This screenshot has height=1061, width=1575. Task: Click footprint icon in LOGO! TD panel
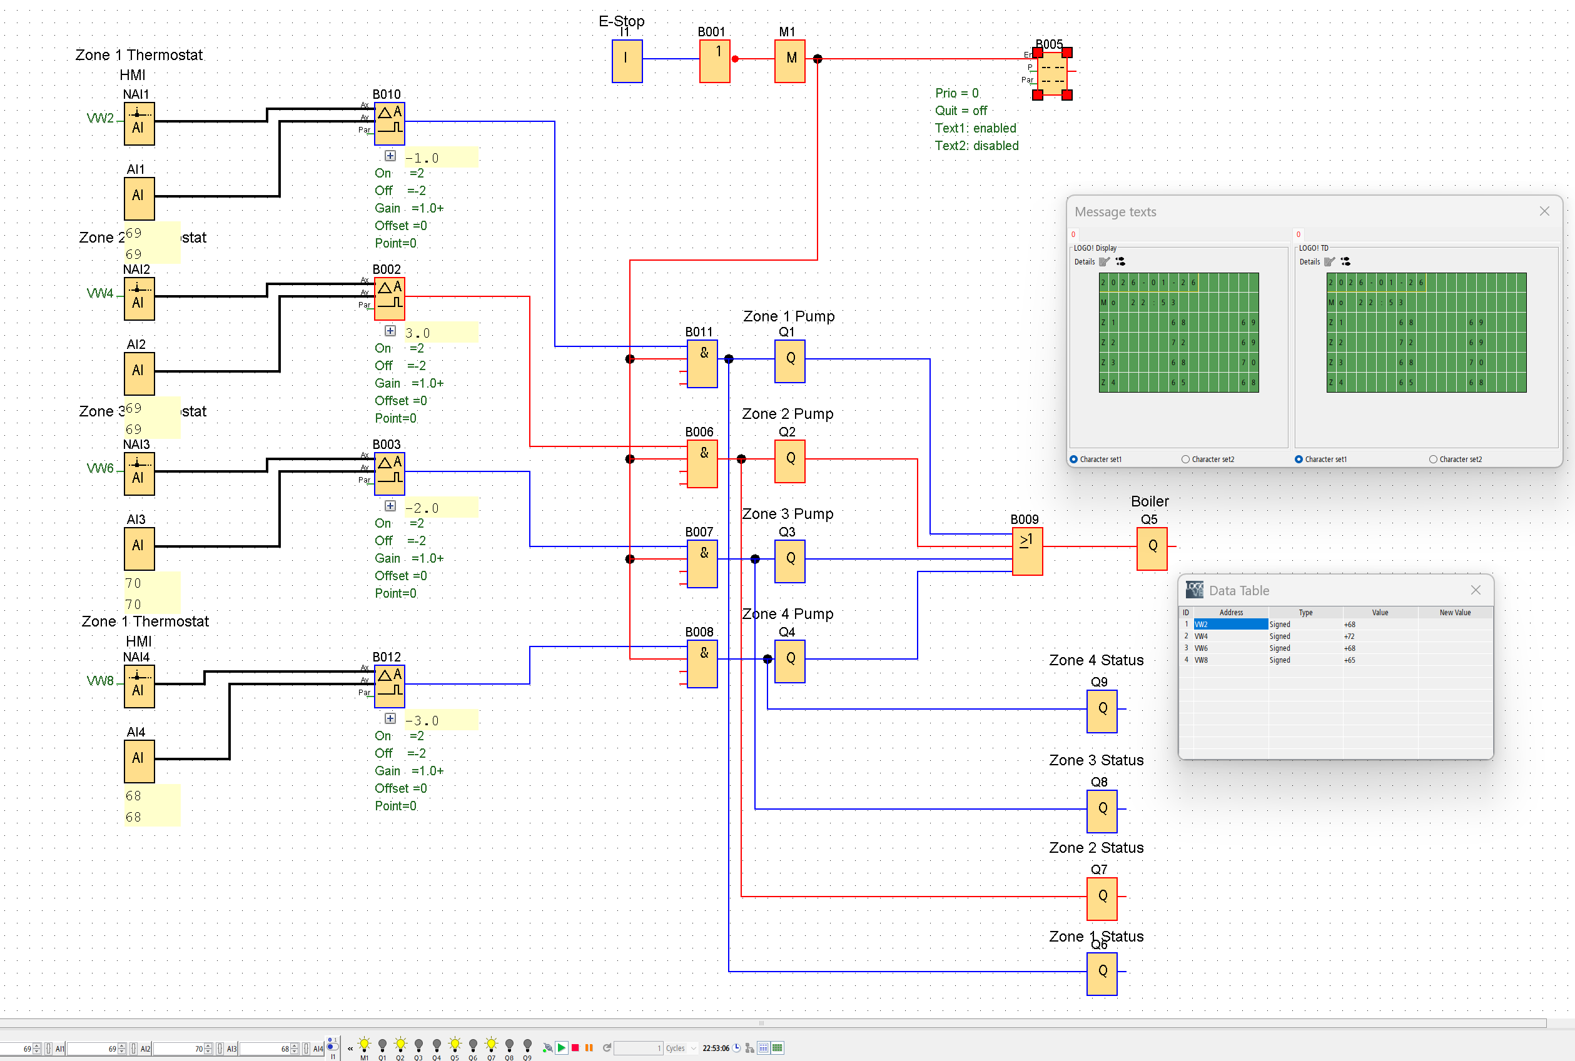pos(1345,262)
